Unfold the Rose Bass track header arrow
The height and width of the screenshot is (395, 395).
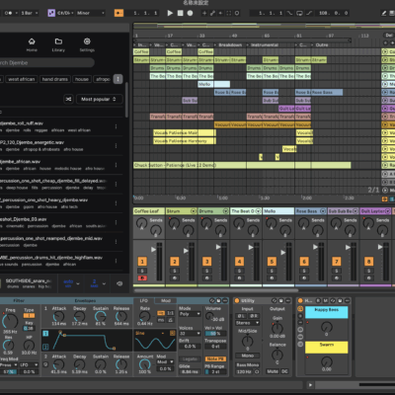point(323,211)
